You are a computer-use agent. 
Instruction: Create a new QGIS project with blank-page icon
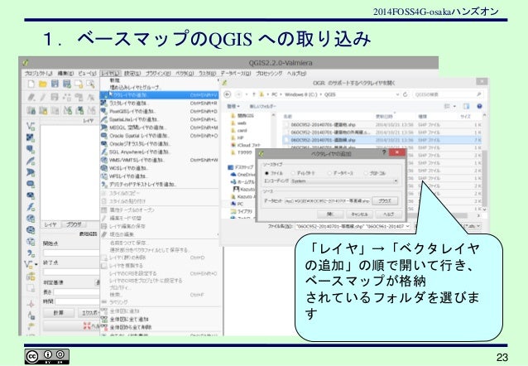(x=31, y=84)
